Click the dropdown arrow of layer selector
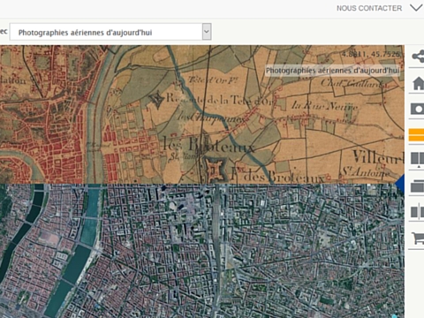Viewport: 424px width, 318px height. 207,32
